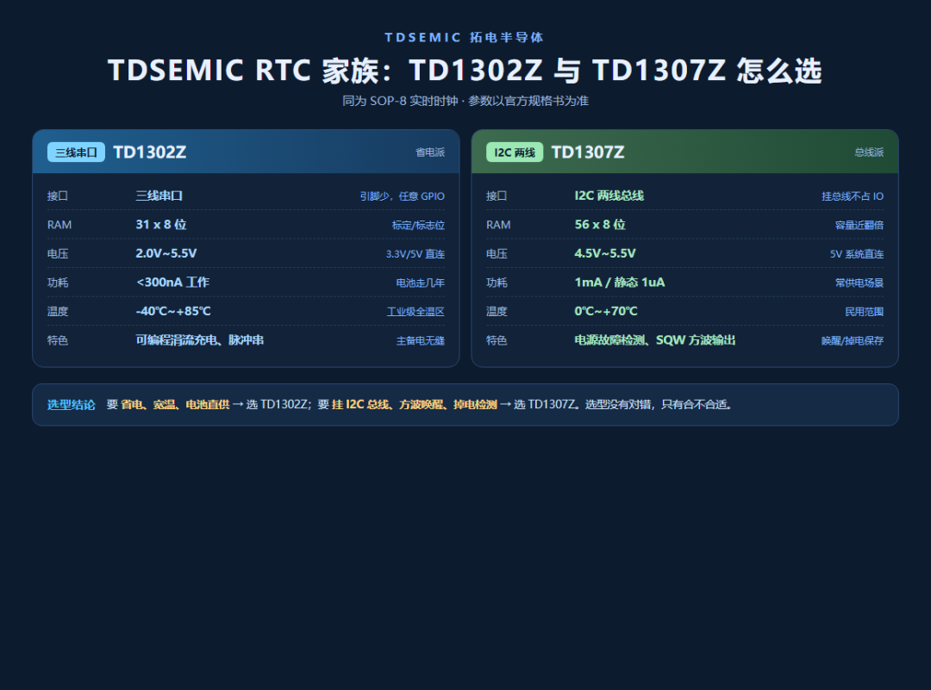The height and width of the screenshot is (690, 931).
Task: Click the sentence 选型没有对错，只有合不合适
Action: point(658,405)
